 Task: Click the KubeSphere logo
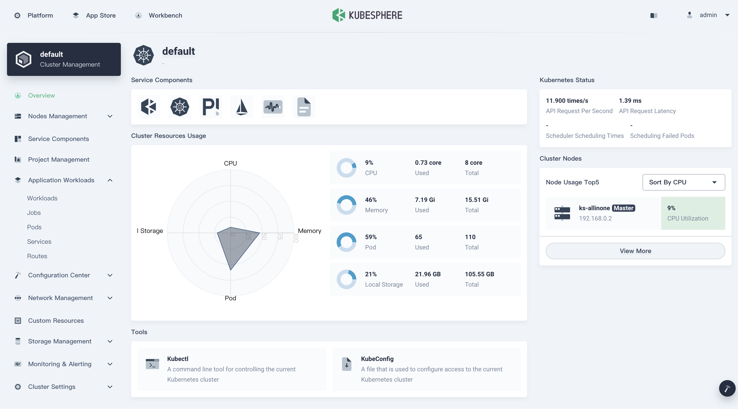point(367,15)
